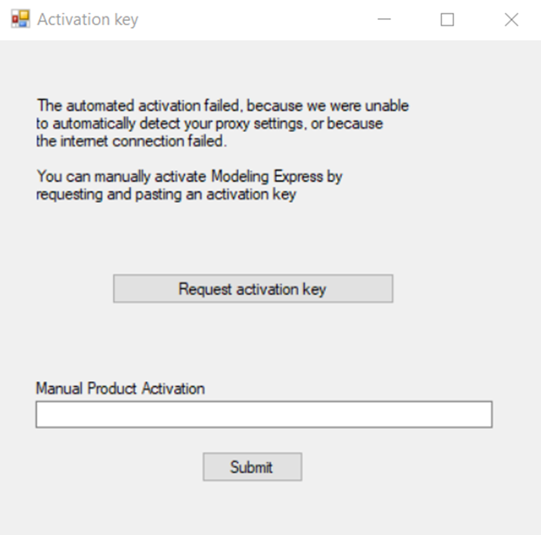This screenshot has height=535, width=541.
Task: Click the words "to automatically detect"
Action: click(x=100, y=124)
